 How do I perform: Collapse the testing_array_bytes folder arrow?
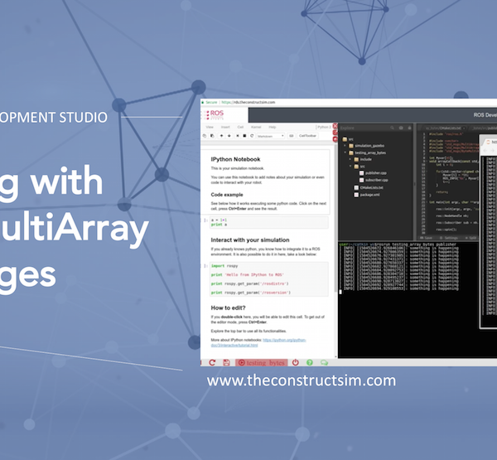(x=345, y=153)
